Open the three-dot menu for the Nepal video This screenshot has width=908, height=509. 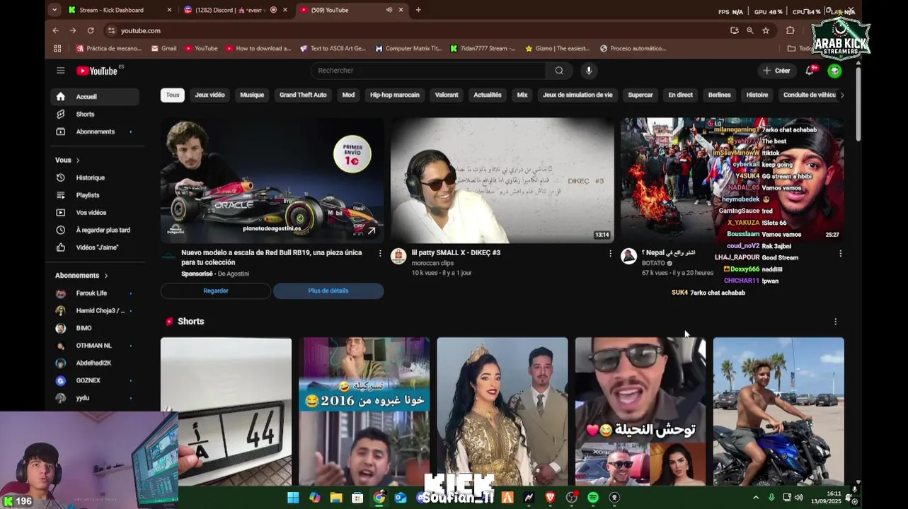(x=840, y=253)
